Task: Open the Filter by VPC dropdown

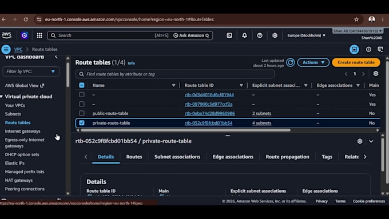Action: pos(31,71)
